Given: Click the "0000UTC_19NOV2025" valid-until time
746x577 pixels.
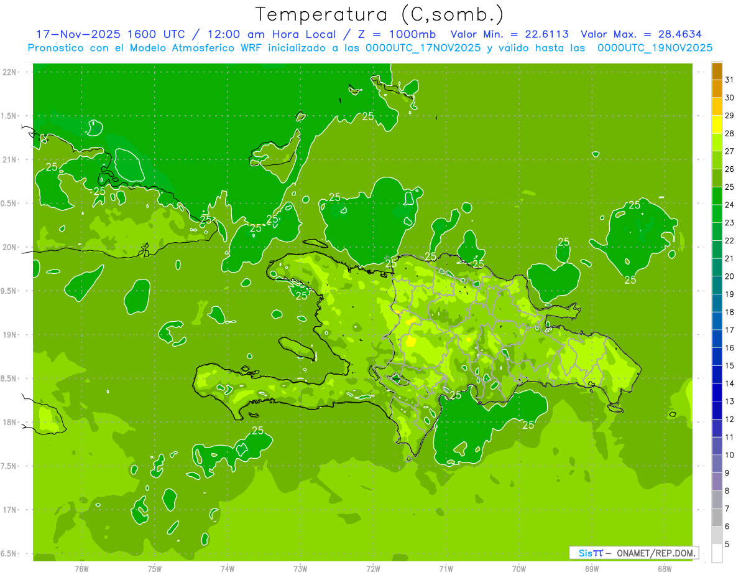Looking at the screenshot, I should pos(655,48).
